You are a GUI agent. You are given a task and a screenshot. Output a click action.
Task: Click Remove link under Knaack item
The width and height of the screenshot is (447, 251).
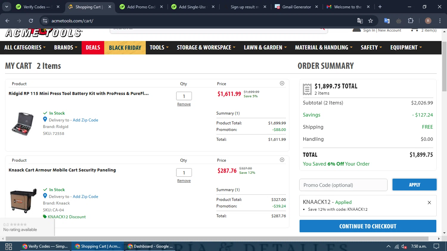pyautogui.click(x=184, y=181)
